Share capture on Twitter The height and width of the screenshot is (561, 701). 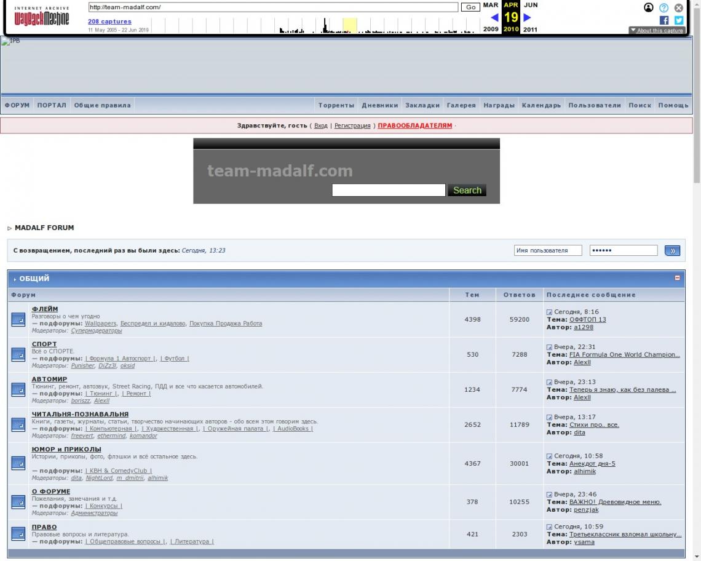click(679, 20)
